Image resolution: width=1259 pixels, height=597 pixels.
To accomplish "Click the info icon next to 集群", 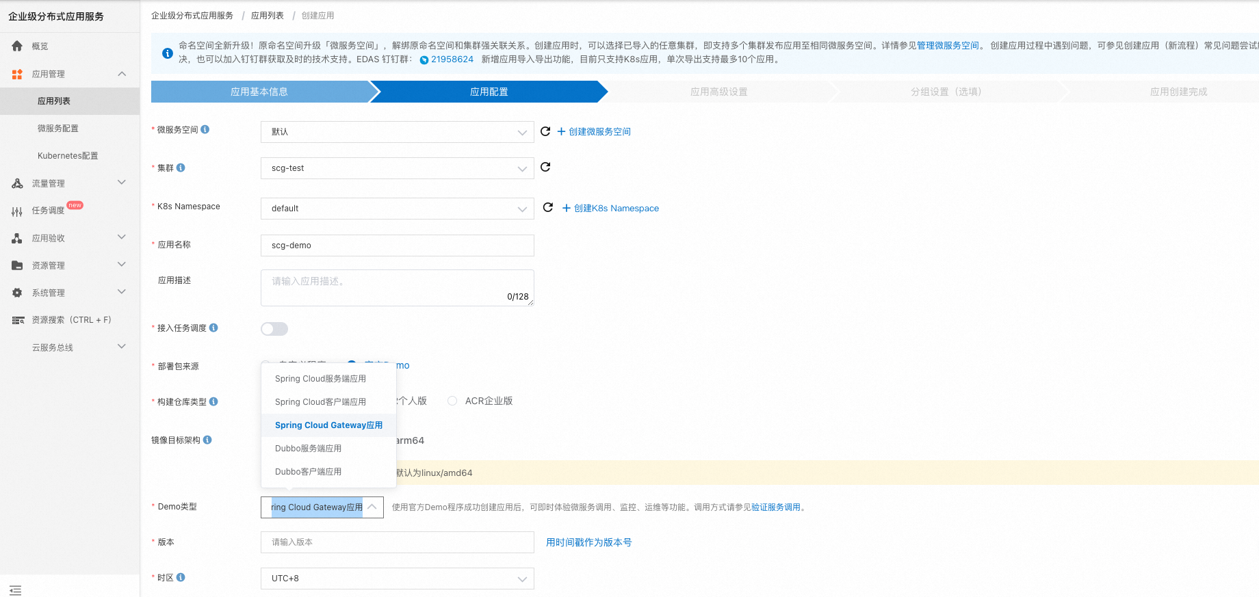I will click(x=181, y=168).
